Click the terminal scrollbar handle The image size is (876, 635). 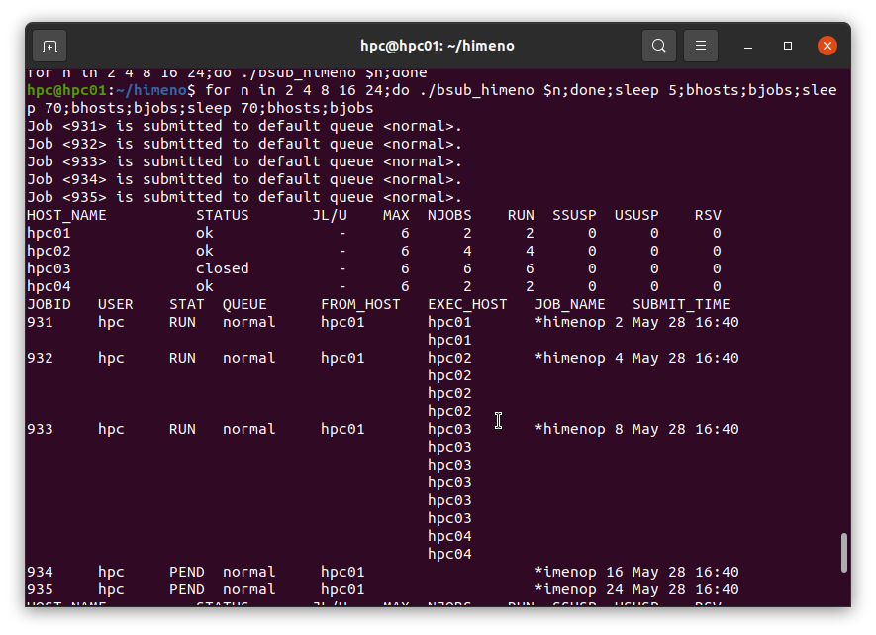pos(844,553)
